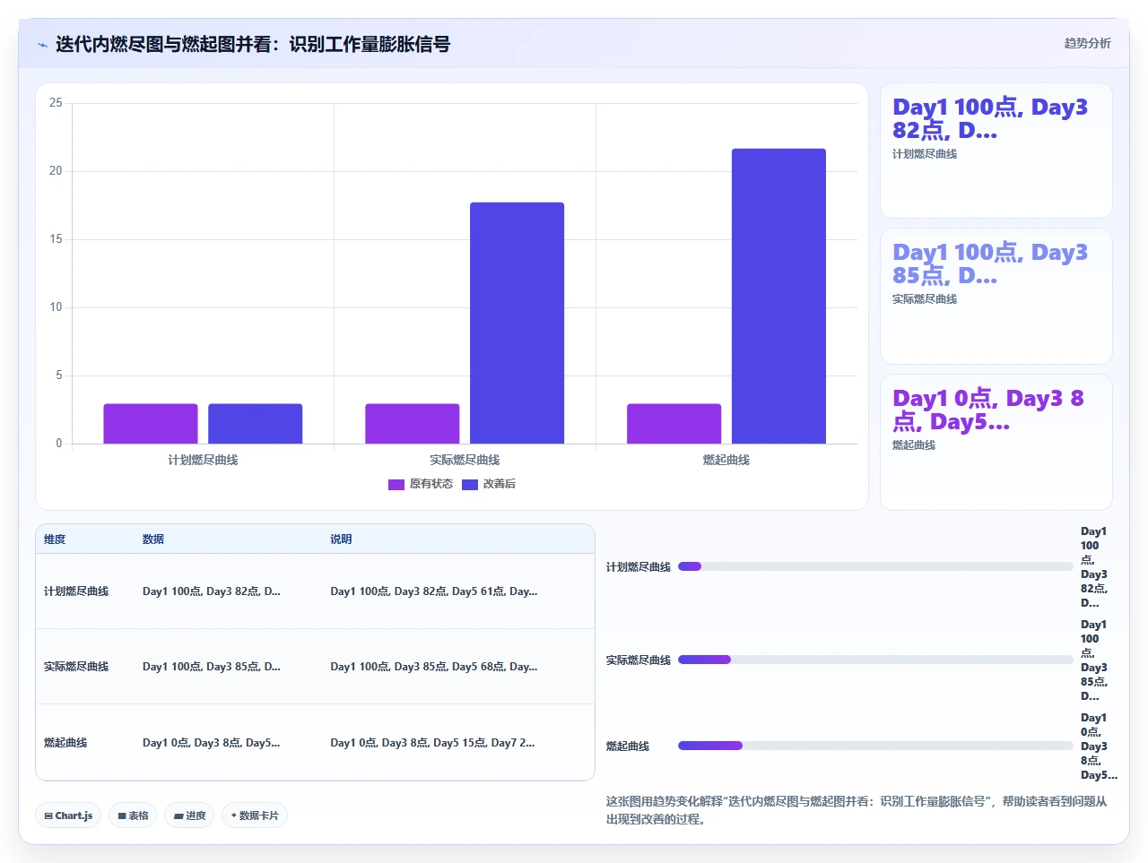The width and height of the screenshot is (1148, 863).
Task: Toggle the 原有状态 legend swatch
Action: click(x=396, y=484)
